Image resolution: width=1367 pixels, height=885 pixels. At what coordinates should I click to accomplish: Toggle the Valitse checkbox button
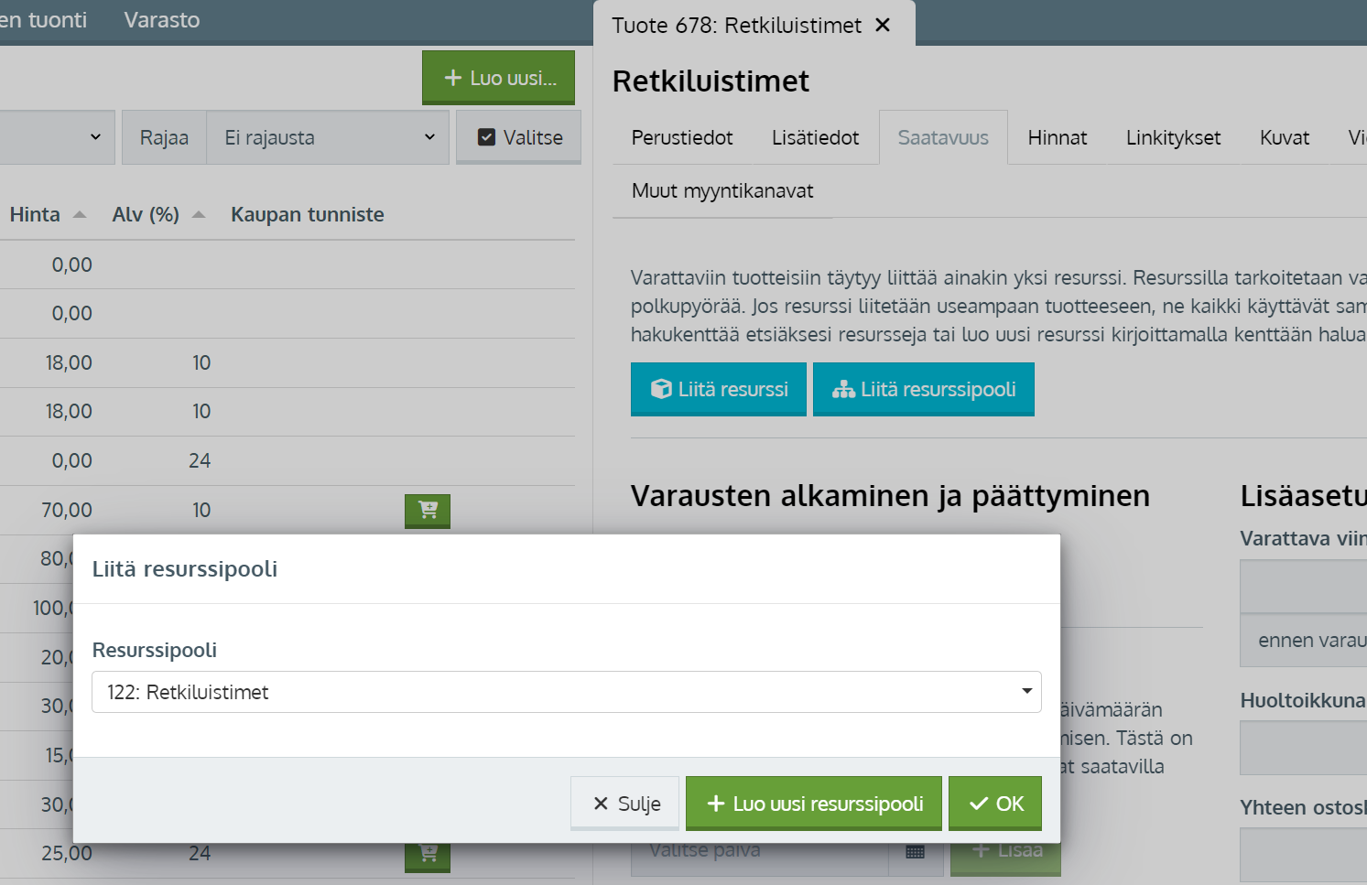[519, 137]
